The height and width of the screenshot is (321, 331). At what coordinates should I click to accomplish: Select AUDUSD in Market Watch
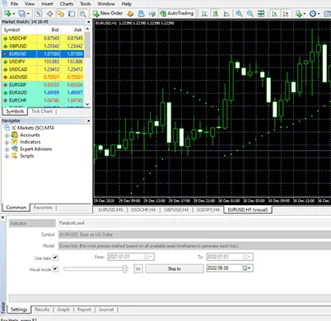[x=43, y=77]
